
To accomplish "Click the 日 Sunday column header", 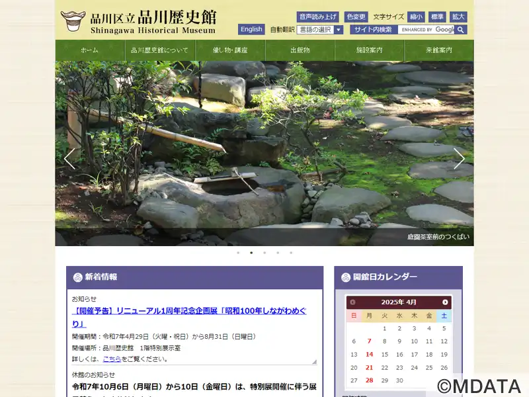I will tap(354, 316).
